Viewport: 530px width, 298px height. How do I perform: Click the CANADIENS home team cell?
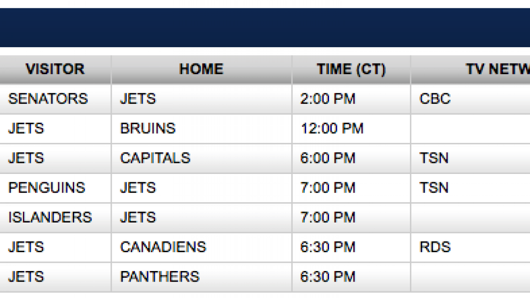pyautogui.click(x=163, y=247)
